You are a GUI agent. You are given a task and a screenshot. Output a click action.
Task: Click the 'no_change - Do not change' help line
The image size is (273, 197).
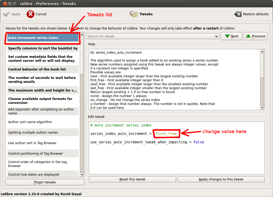125,100
